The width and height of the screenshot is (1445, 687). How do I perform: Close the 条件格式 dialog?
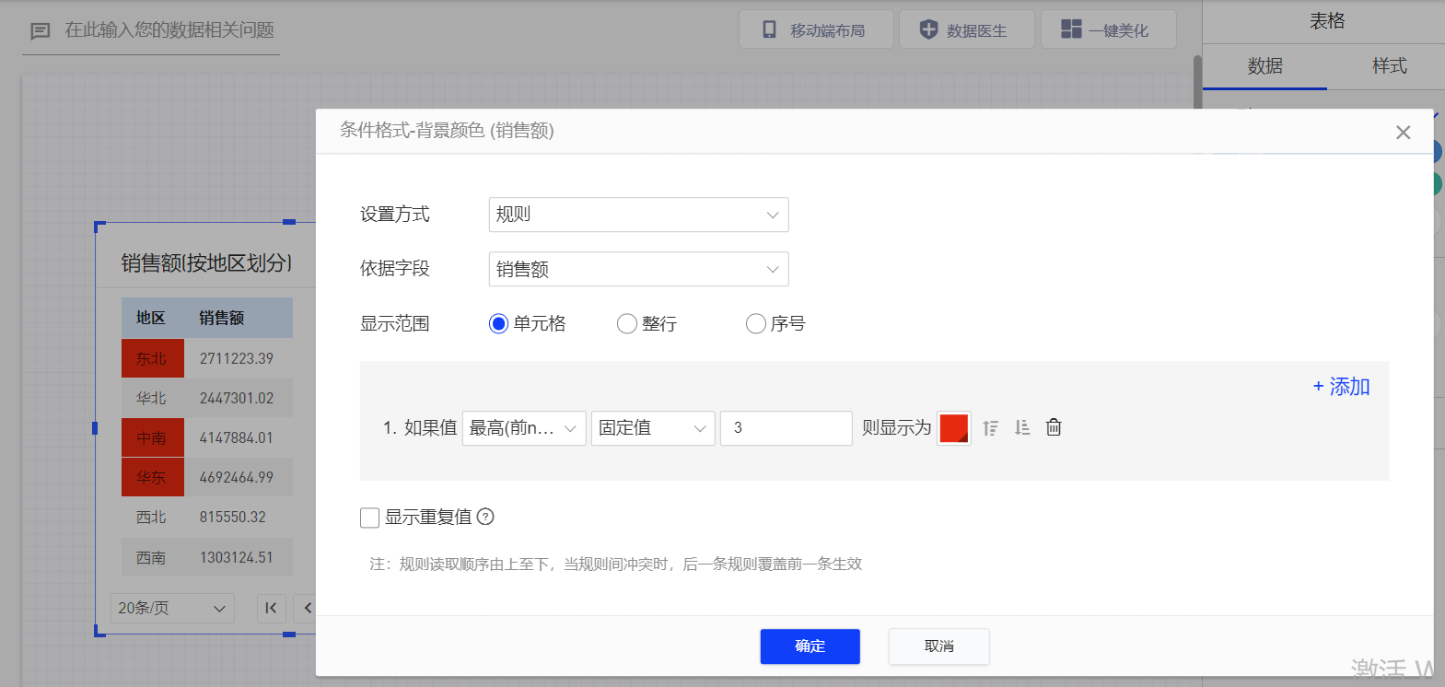[1403, 133]
